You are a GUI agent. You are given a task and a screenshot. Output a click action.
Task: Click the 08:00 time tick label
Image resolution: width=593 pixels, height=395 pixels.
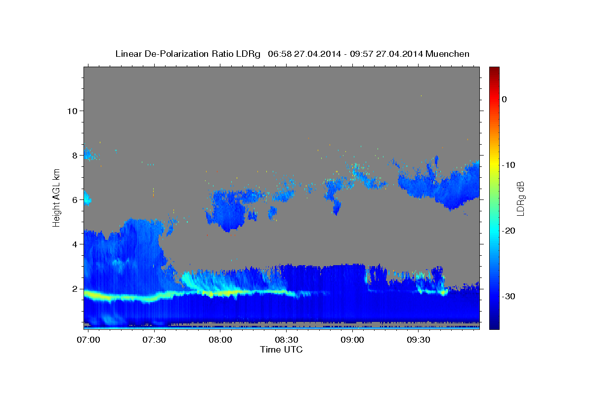(220, 340)
